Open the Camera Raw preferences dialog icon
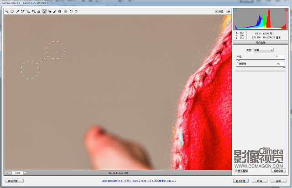292x188 pixels. (66, 11)
